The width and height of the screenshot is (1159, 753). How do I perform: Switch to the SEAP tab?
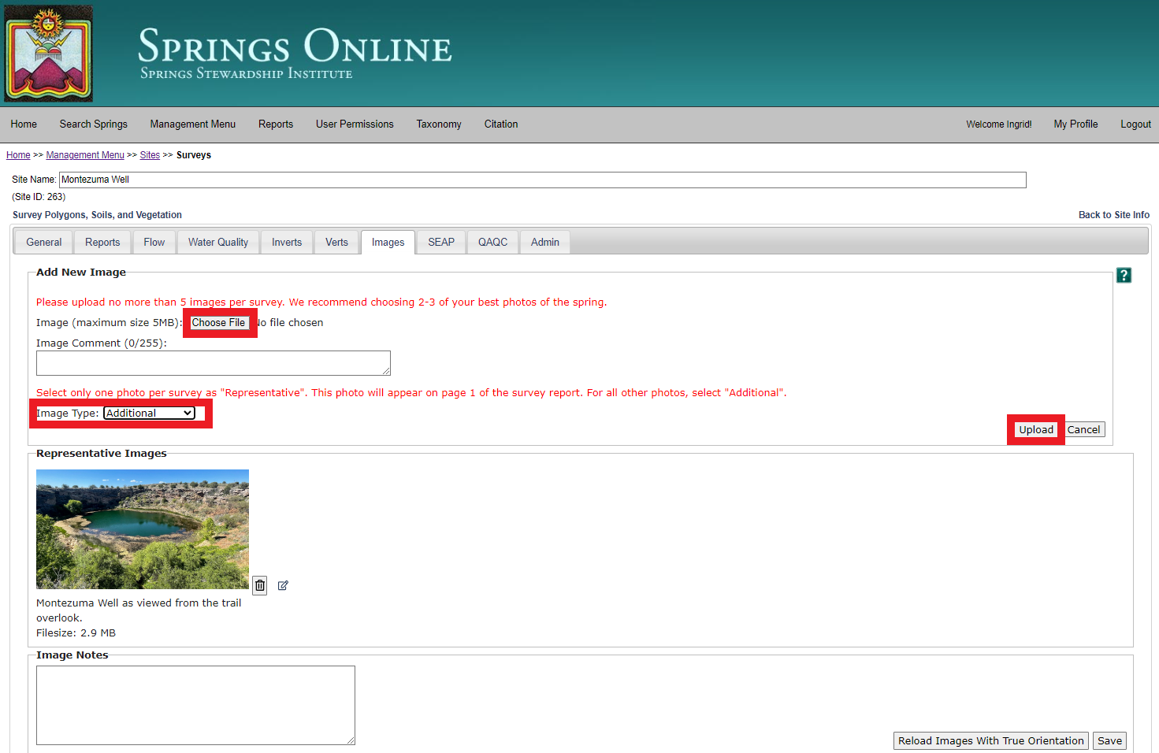click(440, 242)
